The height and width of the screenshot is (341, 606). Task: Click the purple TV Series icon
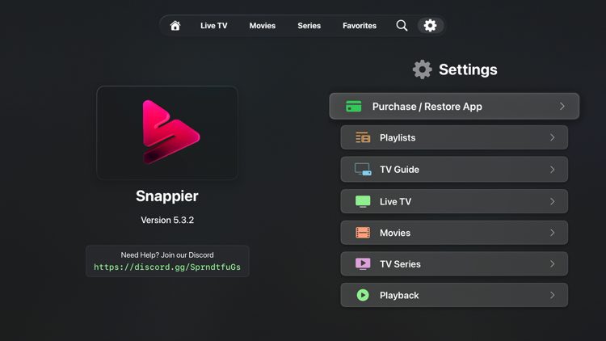tap(363, 264)
